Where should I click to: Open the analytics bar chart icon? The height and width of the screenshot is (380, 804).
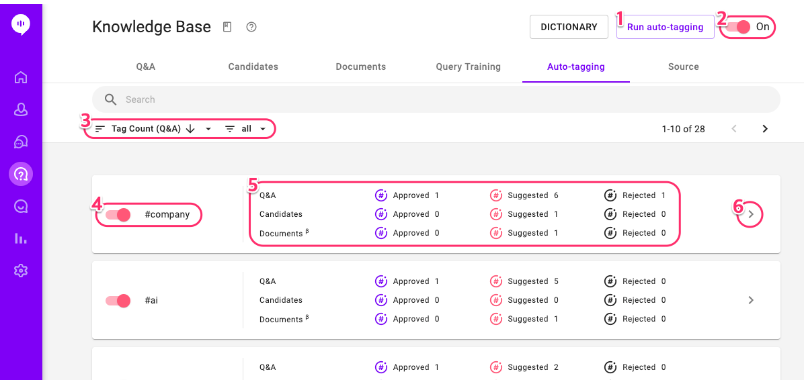click(21, 238)
